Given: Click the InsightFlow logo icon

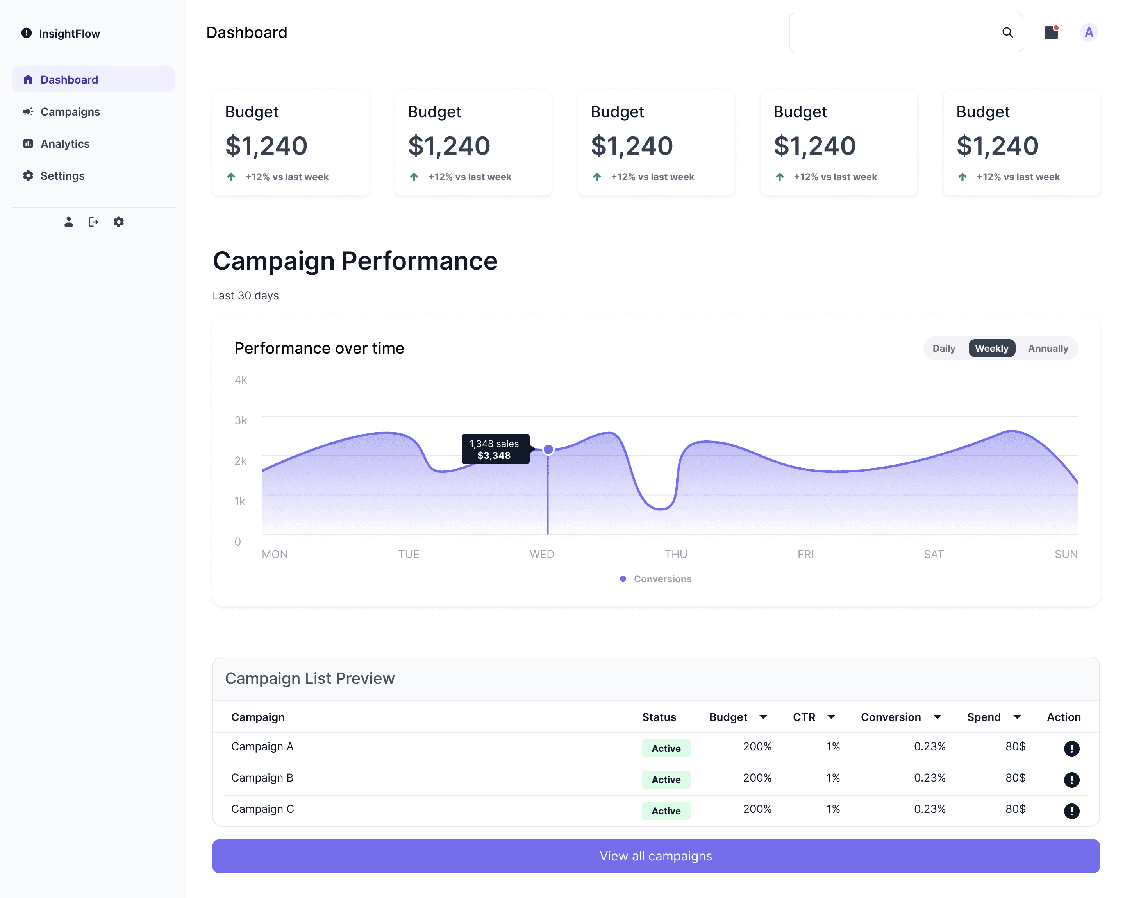Looking at the screenshot, I should coord(27,33).
